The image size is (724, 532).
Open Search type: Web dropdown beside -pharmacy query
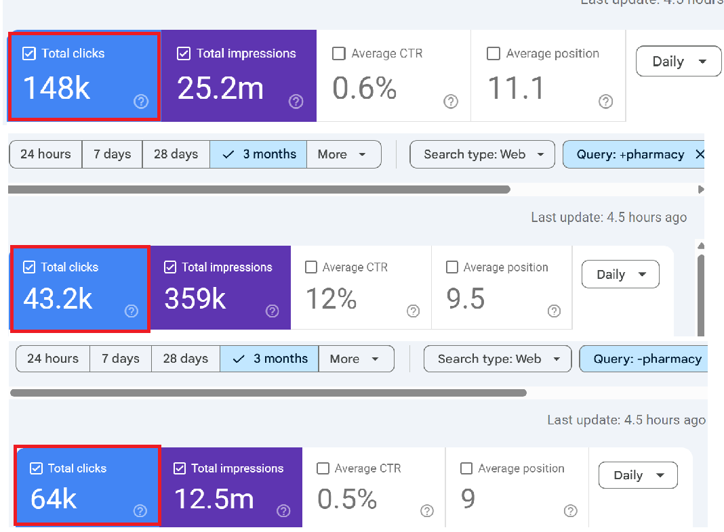coord(497,359)
